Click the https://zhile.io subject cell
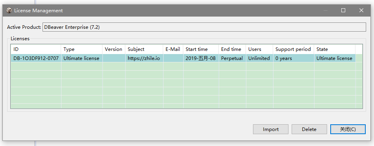The image size is (374, 146). 144,58
